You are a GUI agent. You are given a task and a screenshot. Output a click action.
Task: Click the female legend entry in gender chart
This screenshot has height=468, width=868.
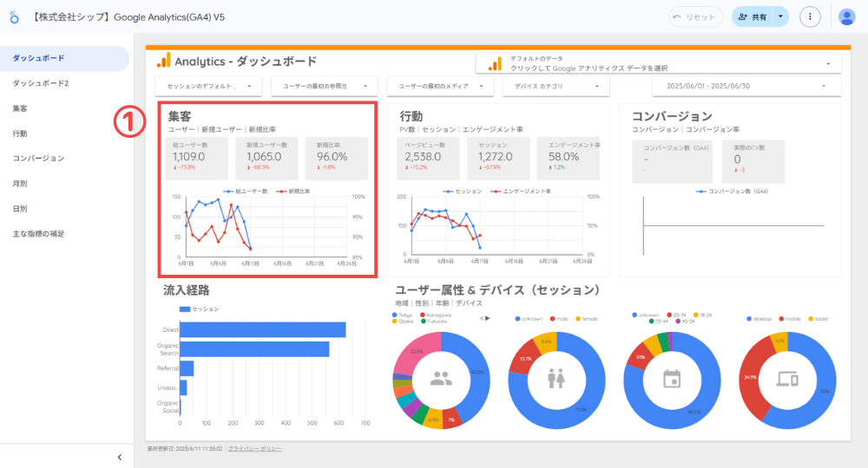click(587, 319)
